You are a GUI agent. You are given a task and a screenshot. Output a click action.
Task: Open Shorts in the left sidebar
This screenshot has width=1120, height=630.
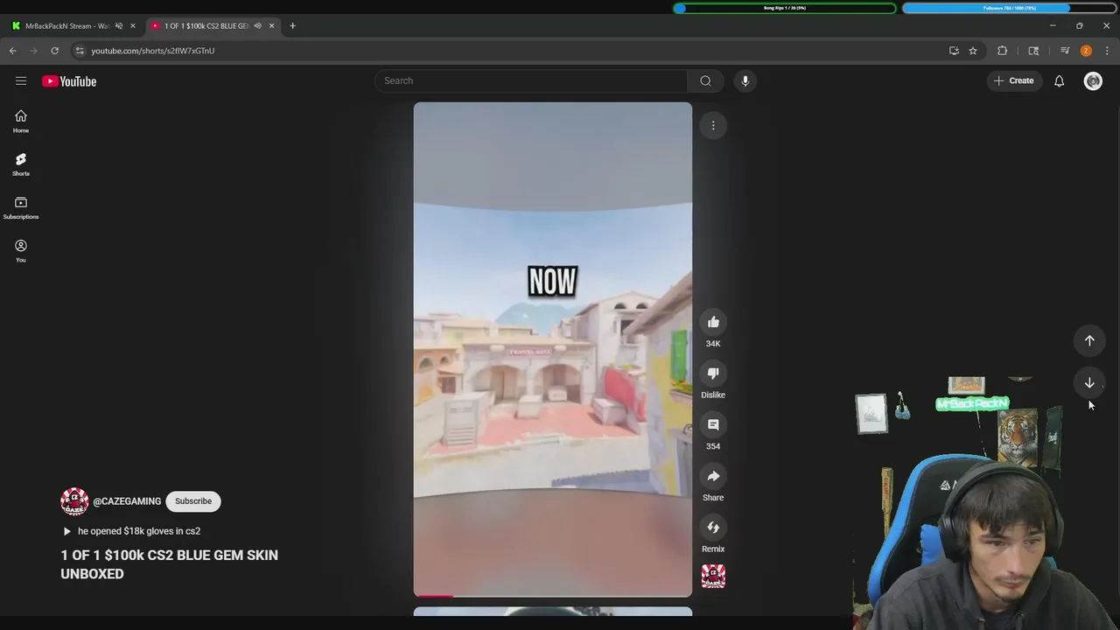pos(21,164)
